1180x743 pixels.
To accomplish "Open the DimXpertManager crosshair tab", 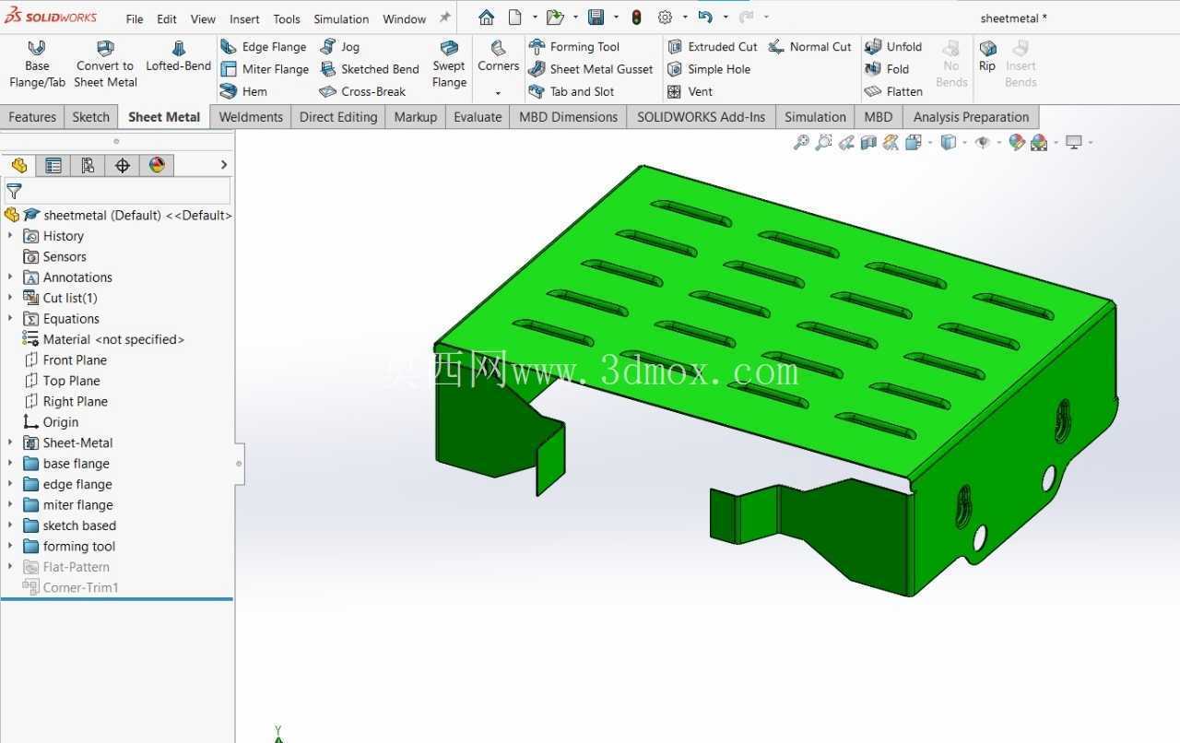I will (122, 165).
